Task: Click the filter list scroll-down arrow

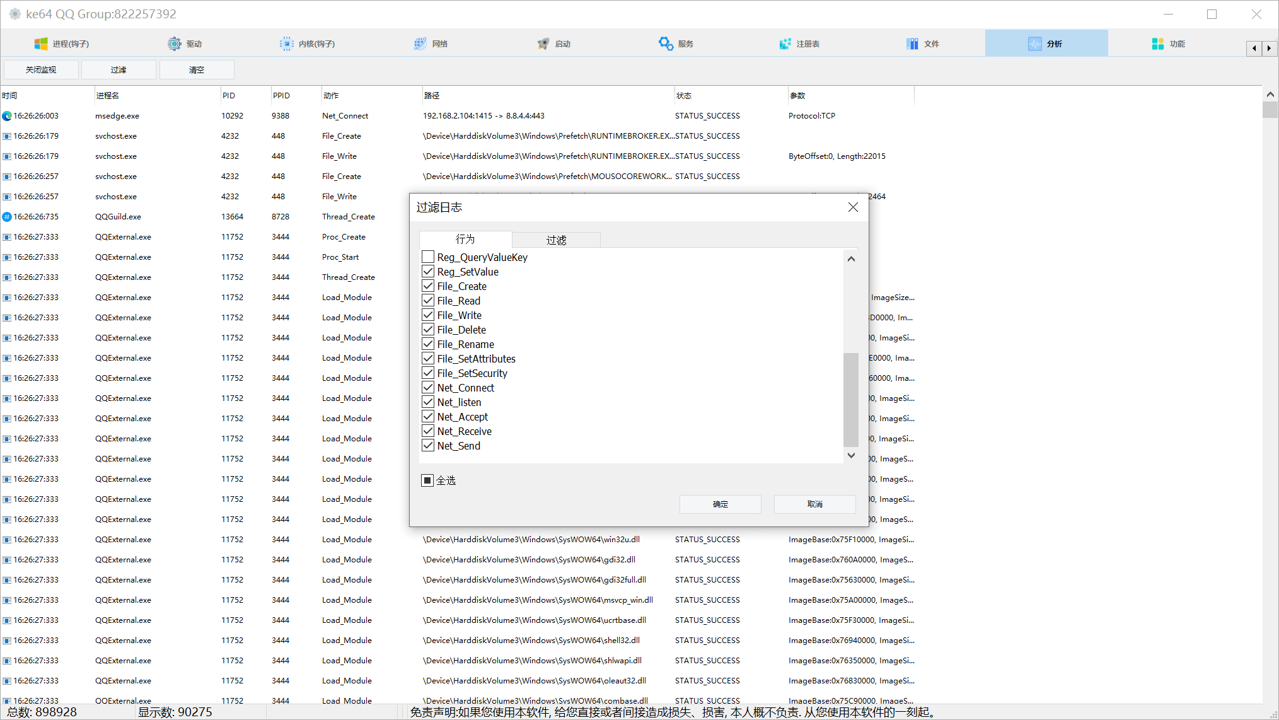Action: (851, 455)
